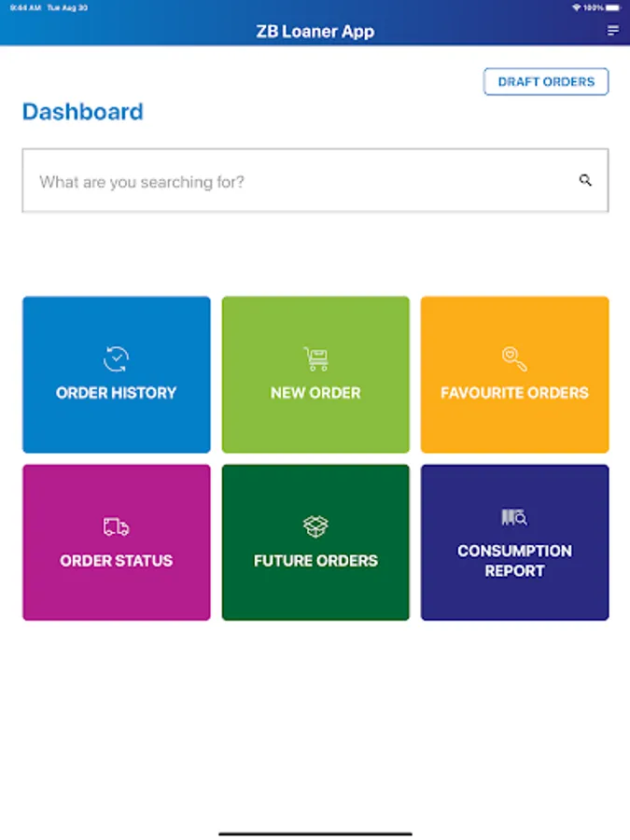This screenshot has width=630, height=840.
Task: Tap the home indicator bar at bottom
Action: [x=315, y=833]
